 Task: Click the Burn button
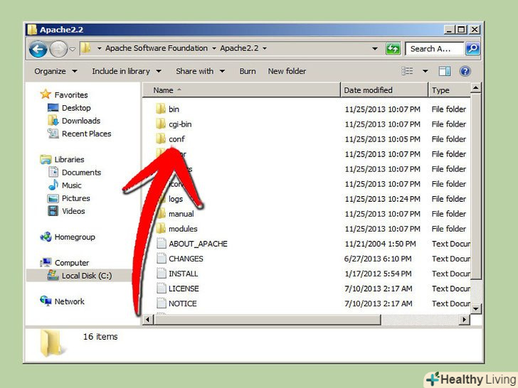[247, 71]
